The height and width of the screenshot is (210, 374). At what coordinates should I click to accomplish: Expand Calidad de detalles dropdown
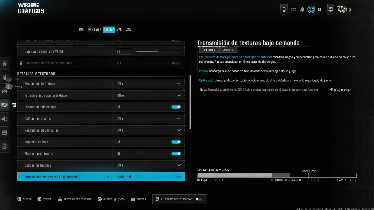(179, 119)
